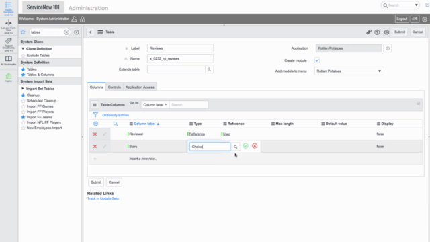Delete the Stars row
This screenshot has height=242, width=430.
95,147
